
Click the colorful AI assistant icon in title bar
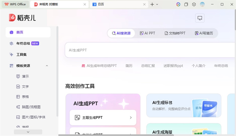coord(178,4)
